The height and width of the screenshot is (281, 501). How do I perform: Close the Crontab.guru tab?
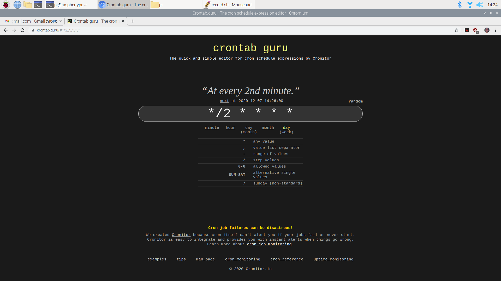[123, 21]
